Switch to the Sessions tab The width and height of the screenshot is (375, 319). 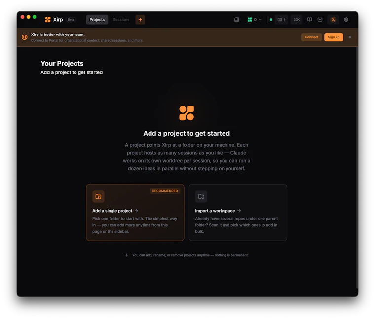121,20
